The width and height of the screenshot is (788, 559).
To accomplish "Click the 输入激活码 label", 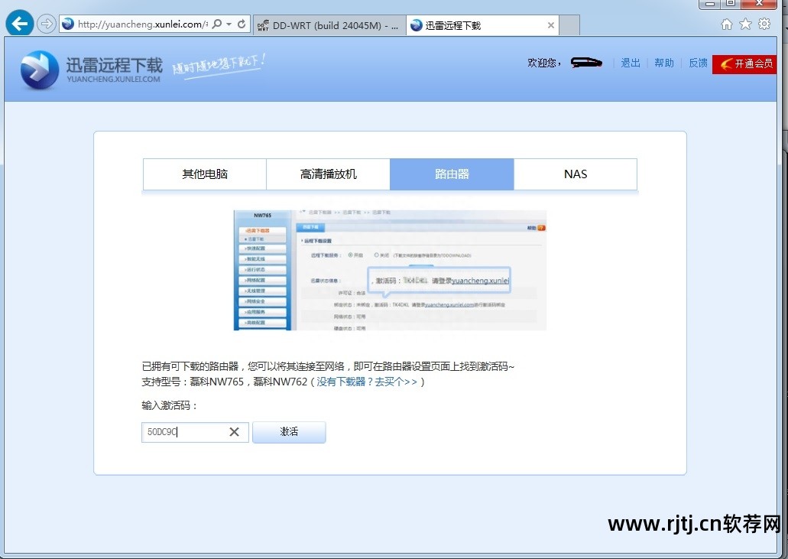I will pos(170,406).
